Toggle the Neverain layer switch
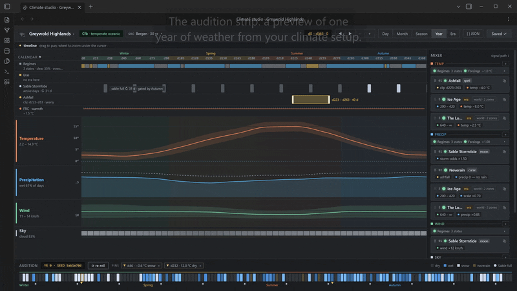 coord(445,170)
